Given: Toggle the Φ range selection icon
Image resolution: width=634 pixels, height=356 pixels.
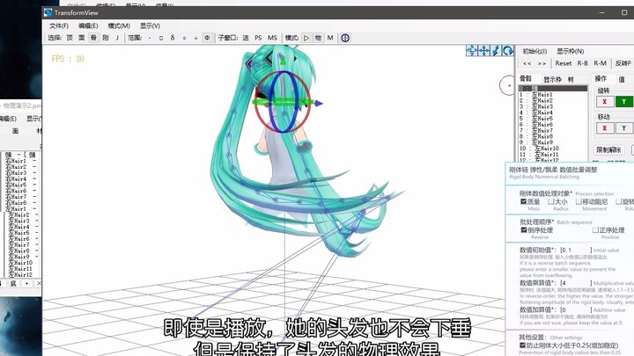Looking at the screenshot, I should [207, 38].
